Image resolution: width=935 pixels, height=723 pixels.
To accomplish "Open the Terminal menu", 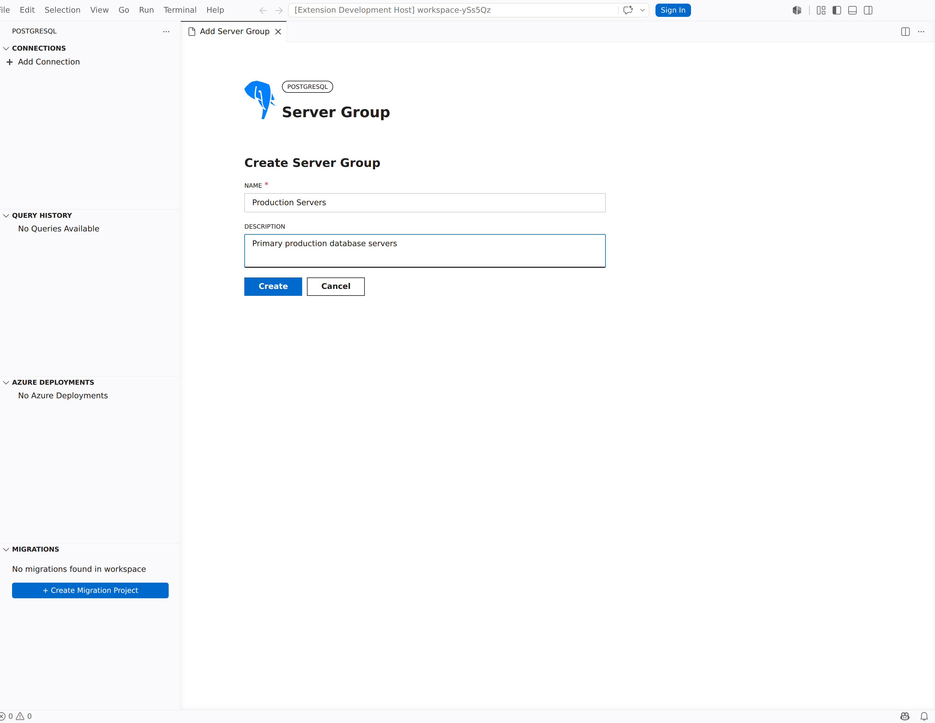I will (x=180, y=10).
